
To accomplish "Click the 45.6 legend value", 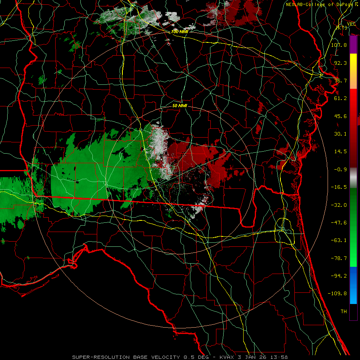I will click(x=340, y=116).
